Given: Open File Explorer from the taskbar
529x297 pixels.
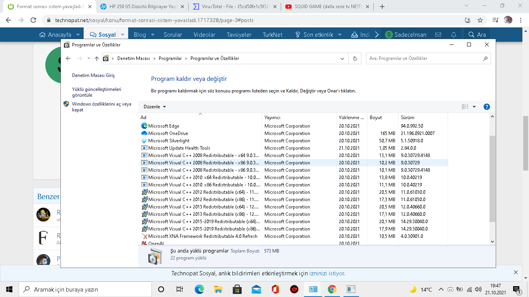Looking at the screenshot, I should coord(218,289).
